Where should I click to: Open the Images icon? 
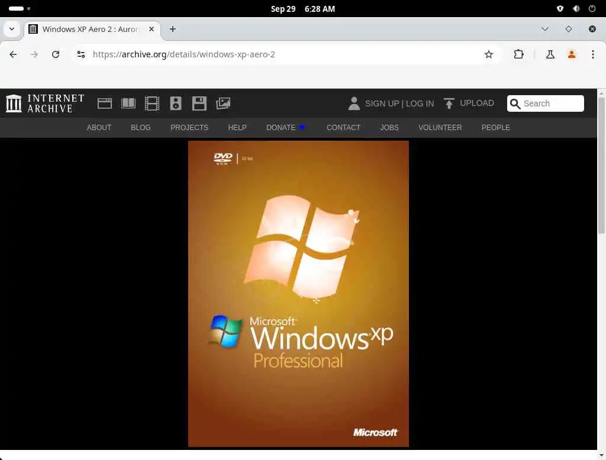pos(223,103)
